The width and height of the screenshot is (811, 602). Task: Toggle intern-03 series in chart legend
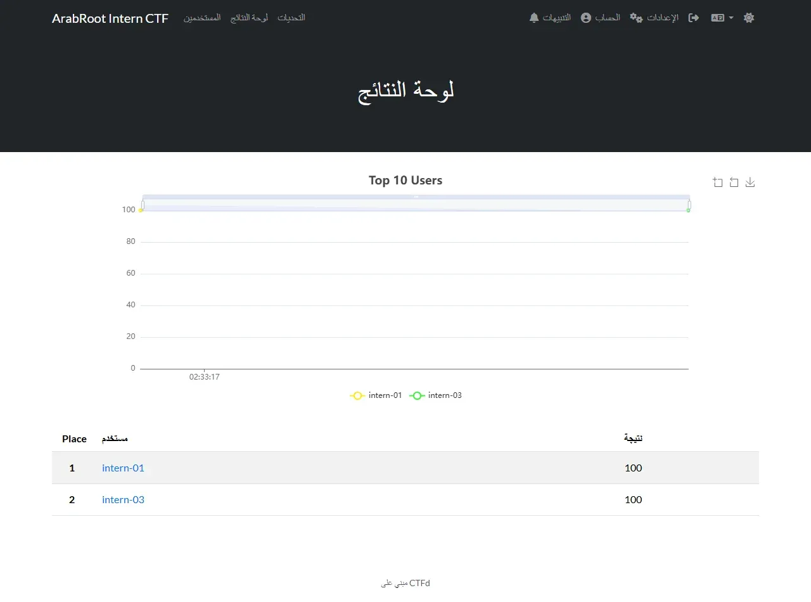pyautogui.click(x=435, y=395)
